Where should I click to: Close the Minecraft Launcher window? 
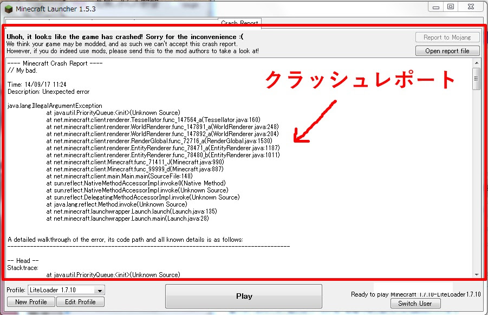(471, 7)
